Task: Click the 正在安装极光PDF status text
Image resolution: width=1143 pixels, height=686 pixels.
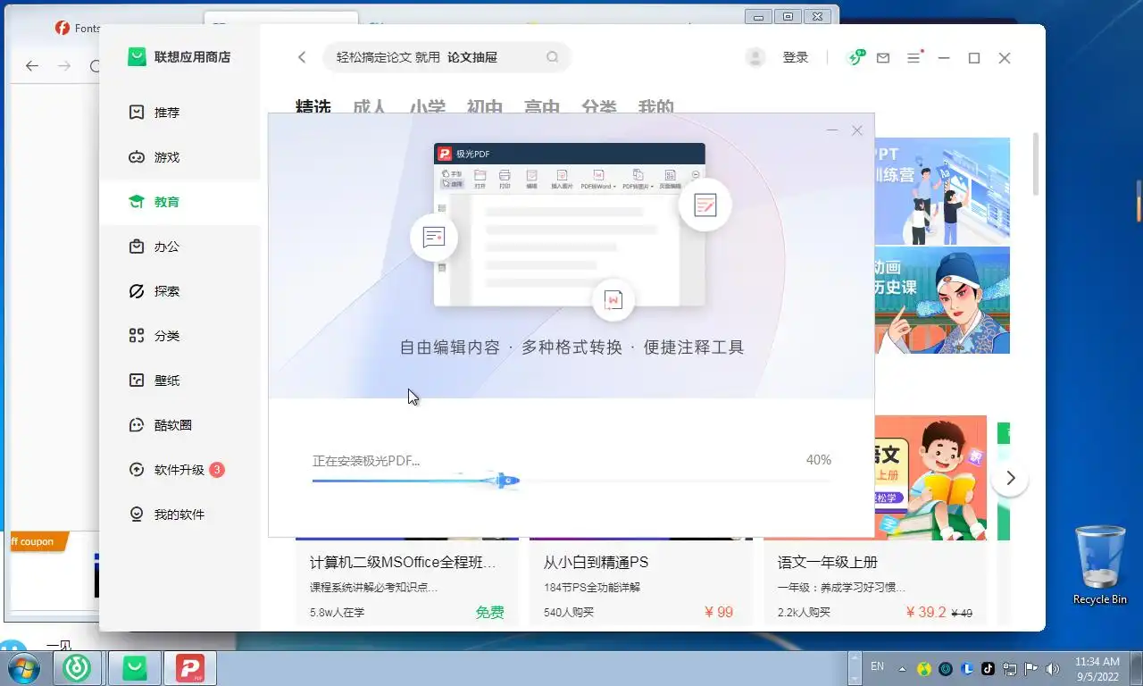Action: 366,461
